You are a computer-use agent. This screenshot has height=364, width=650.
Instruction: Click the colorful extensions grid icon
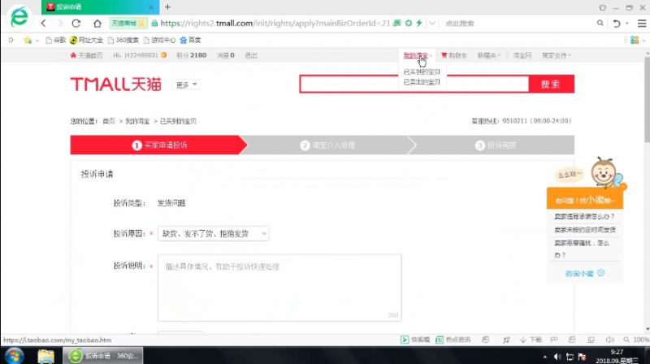click(635, 40)
